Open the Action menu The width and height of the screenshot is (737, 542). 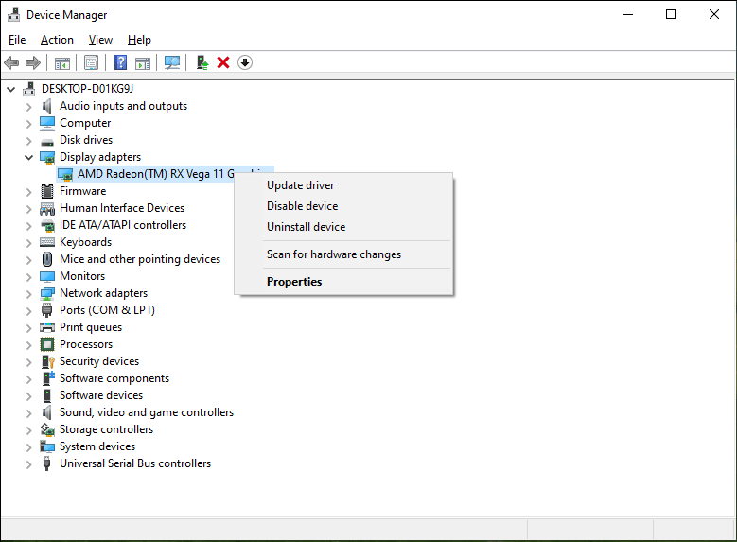(x=57, y=40)
